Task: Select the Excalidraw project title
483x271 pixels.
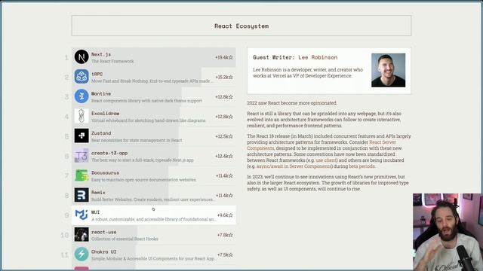Action: click(106, 114)
